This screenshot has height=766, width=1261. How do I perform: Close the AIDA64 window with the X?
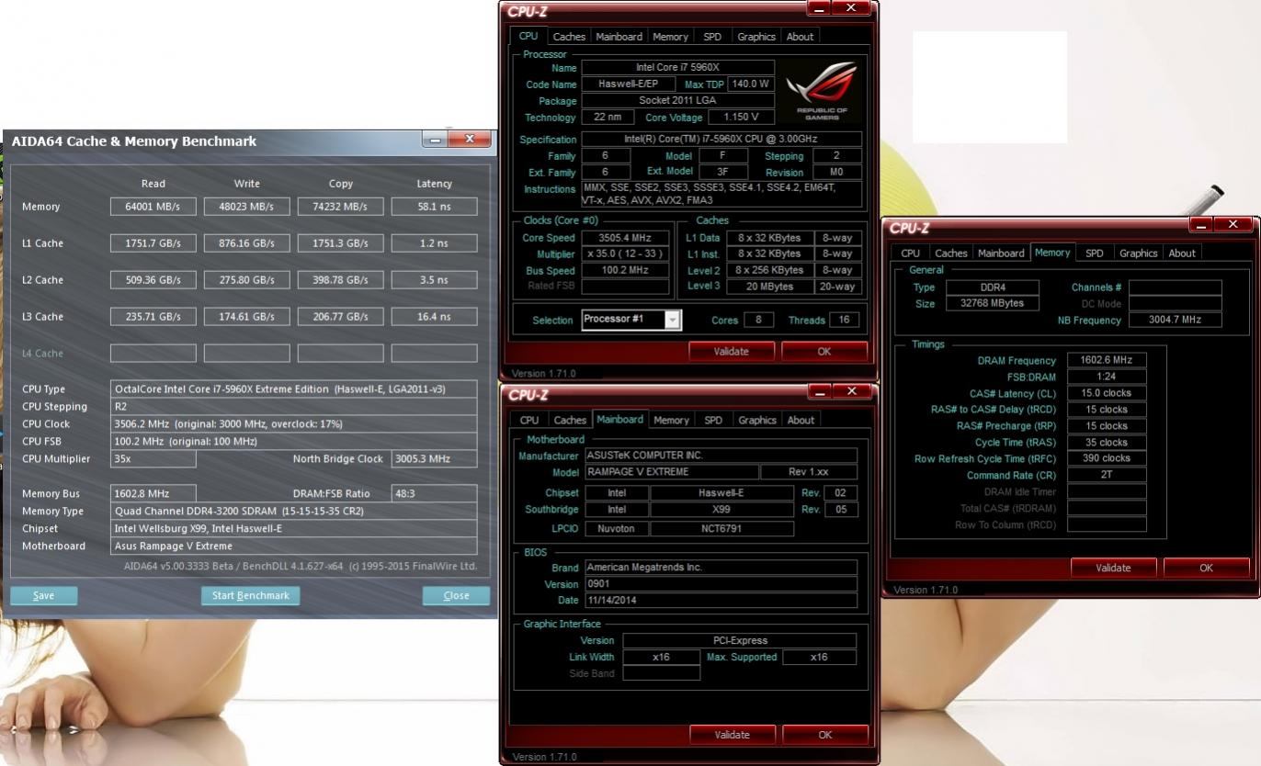tap(470, 140)
